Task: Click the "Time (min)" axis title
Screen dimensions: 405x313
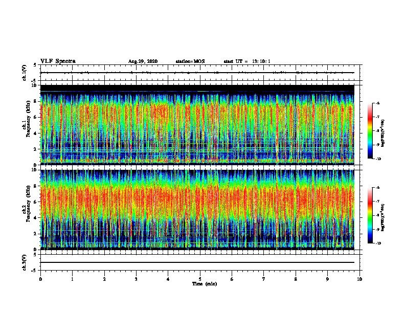Action: click(x=205, y=284)
